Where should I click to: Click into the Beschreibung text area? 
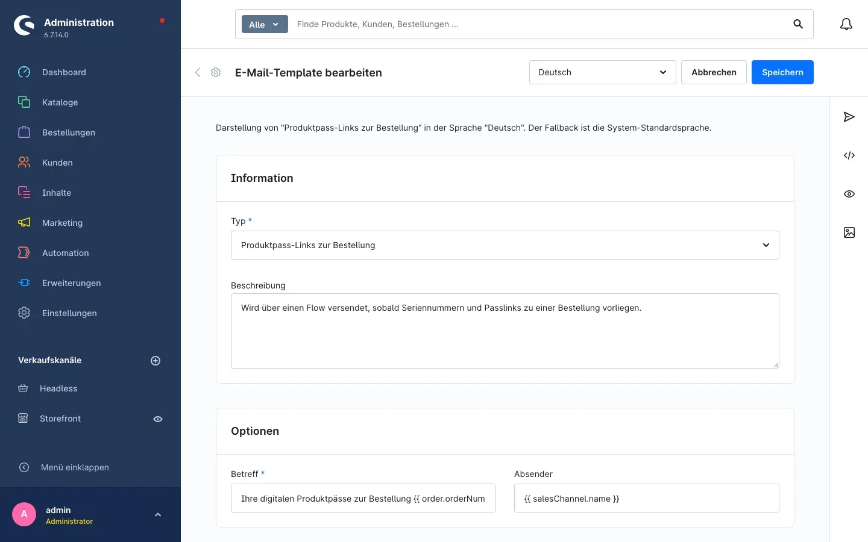pos(505,331)
